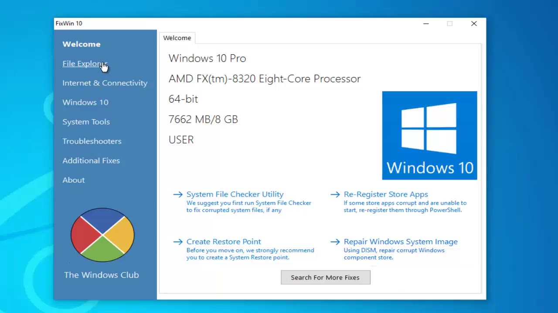The height and width of the screenshot is (313, 558).
Task: Select Welcome in the sidebar
Action: pos(81,44)
